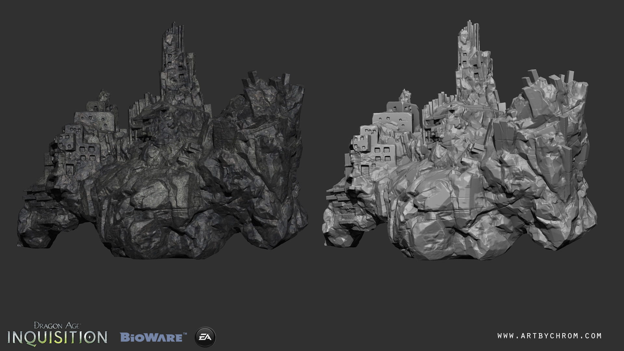This screenshot has height=351, width=624.
Task: Click the Dragon Age Inquisition logo
Action: tap(57, 334)
